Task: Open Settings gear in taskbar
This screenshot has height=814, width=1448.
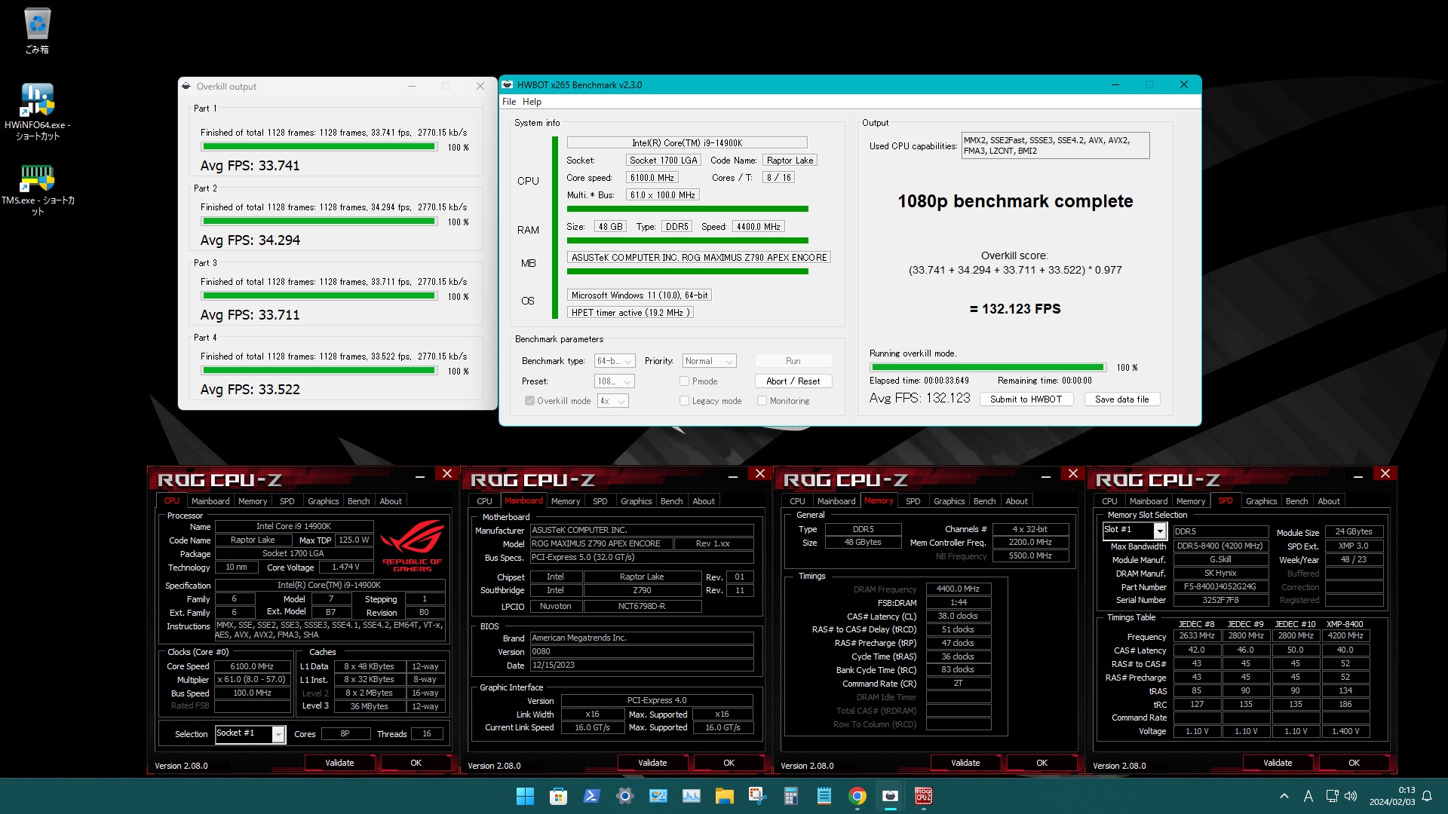Action: click(624, 796)
